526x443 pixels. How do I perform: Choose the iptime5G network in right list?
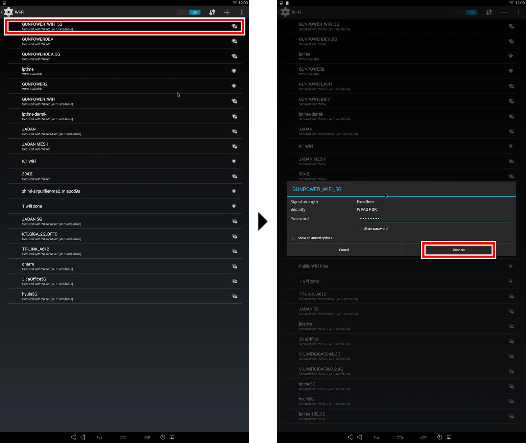pos(401,386)
